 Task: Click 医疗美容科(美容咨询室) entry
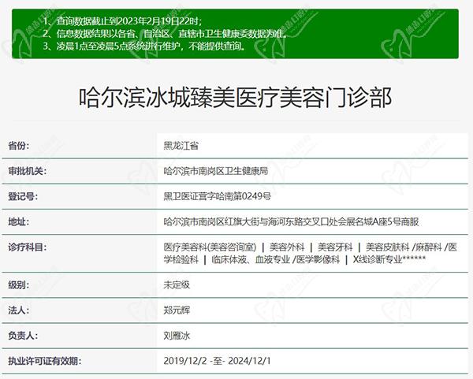pos(210,247)
